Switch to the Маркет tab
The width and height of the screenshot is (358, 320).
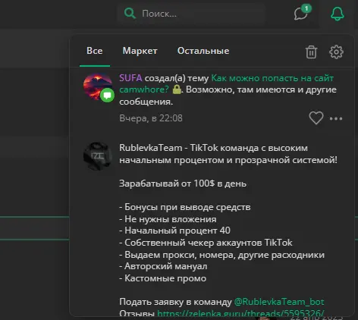coord(140,51)
